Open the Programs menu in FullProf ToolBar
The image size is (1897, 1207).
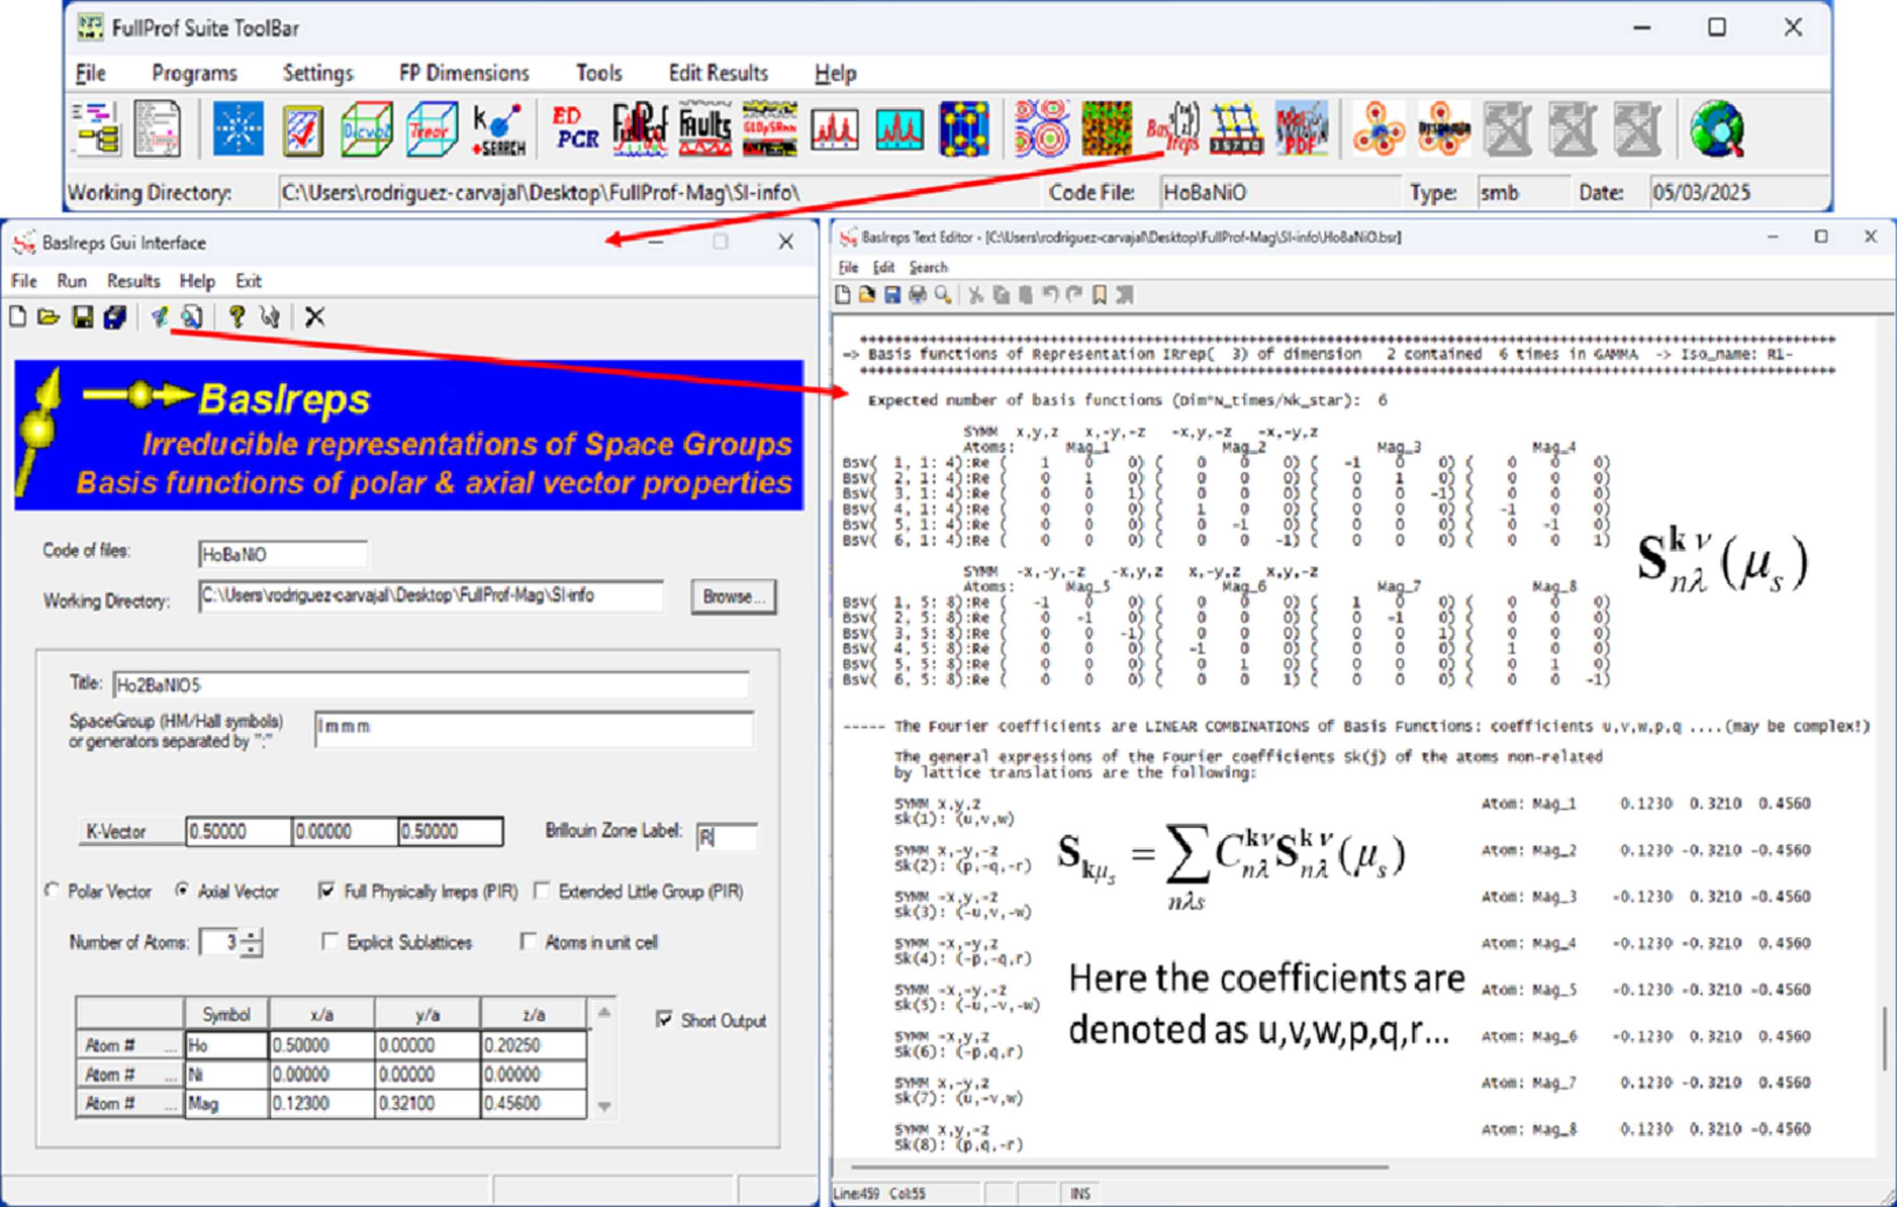195,73
